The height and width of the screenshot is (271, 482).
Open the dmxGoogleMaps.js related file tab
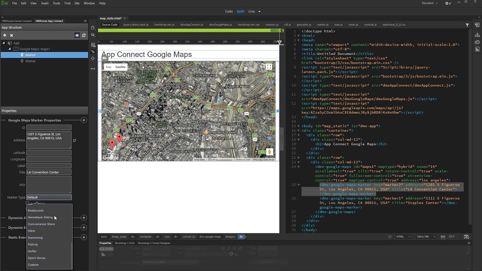pos(221,25)
